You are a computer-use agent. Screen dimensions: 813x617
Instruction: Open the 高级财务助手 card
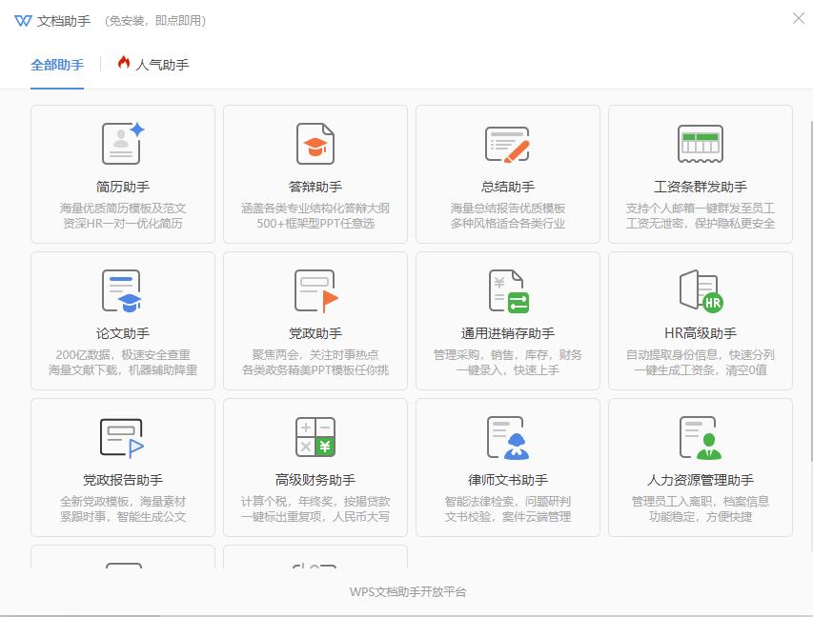pyautogui.click(x=315, y=468)
